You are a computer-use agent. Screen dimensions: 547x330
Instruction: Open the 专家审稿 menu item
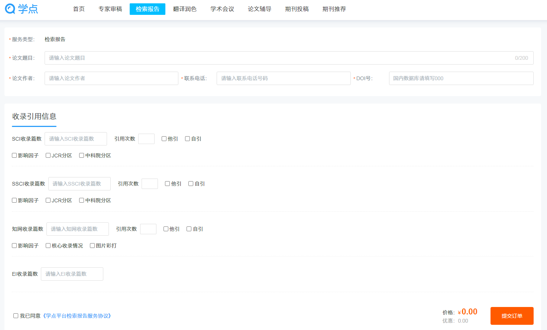coord(110,9)
